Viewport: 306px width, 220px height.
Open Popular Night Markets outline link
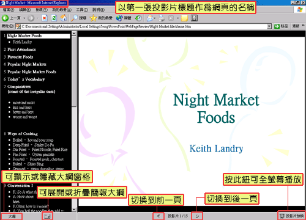point(27,64)
